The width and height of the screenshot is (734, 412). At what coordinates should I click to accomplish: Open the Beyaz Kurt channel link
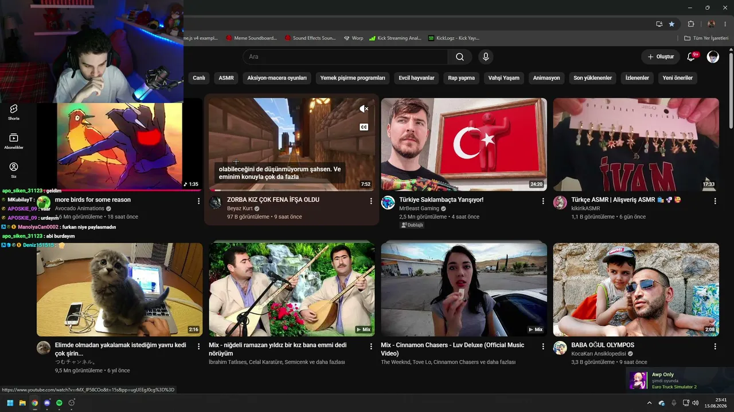pos(240,209)
